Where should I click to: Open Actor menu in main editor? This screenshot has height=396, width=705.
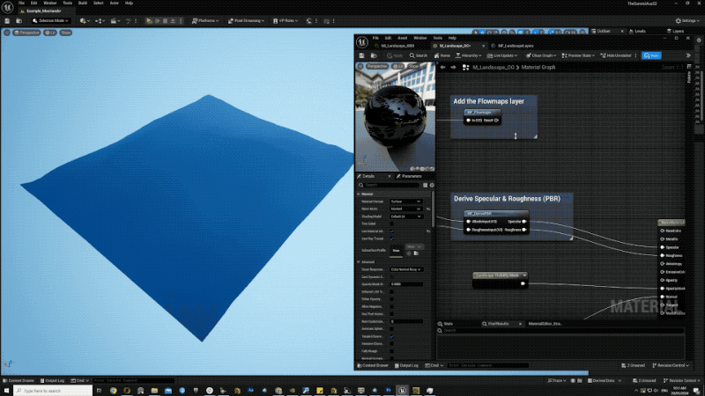pos(115,4)
